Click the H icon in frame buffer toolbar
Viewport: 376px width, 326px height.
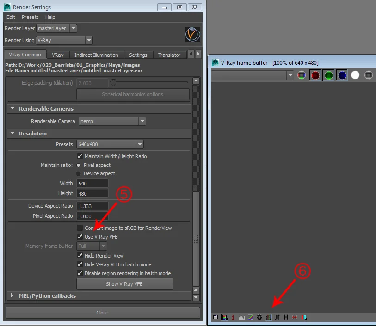point(286,317)
